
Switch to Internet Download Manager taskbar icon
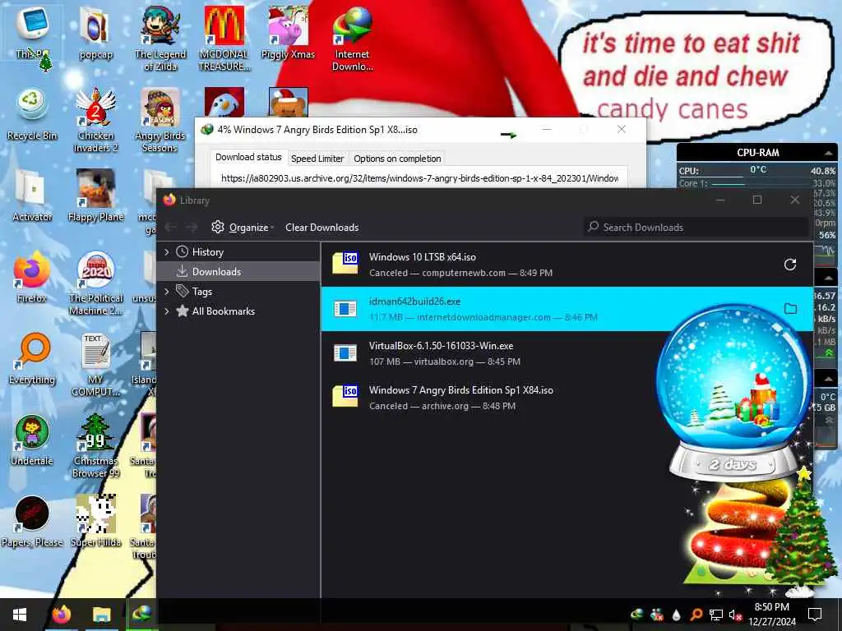(x=141, y=615)
